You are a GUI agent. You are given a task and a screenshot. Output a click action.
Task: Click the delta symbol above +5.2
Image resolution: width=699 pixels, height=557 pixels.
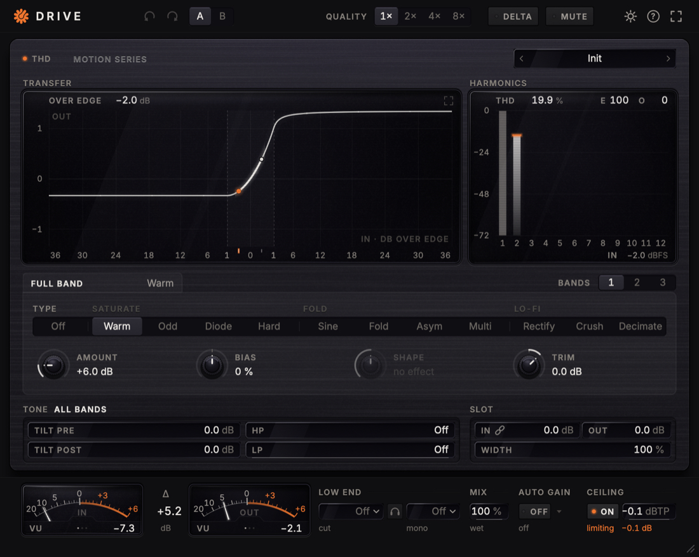click(166, 493)
